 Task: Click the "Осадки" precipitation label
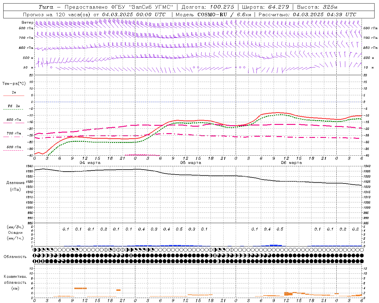pyautogui.click(x=15, y=233)
